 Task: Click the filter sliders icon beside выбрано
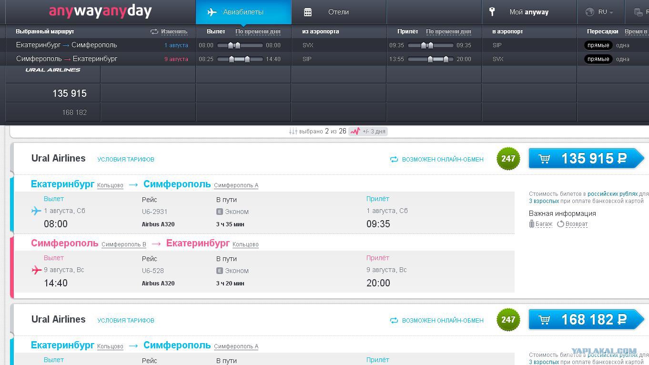pos(293,131)
